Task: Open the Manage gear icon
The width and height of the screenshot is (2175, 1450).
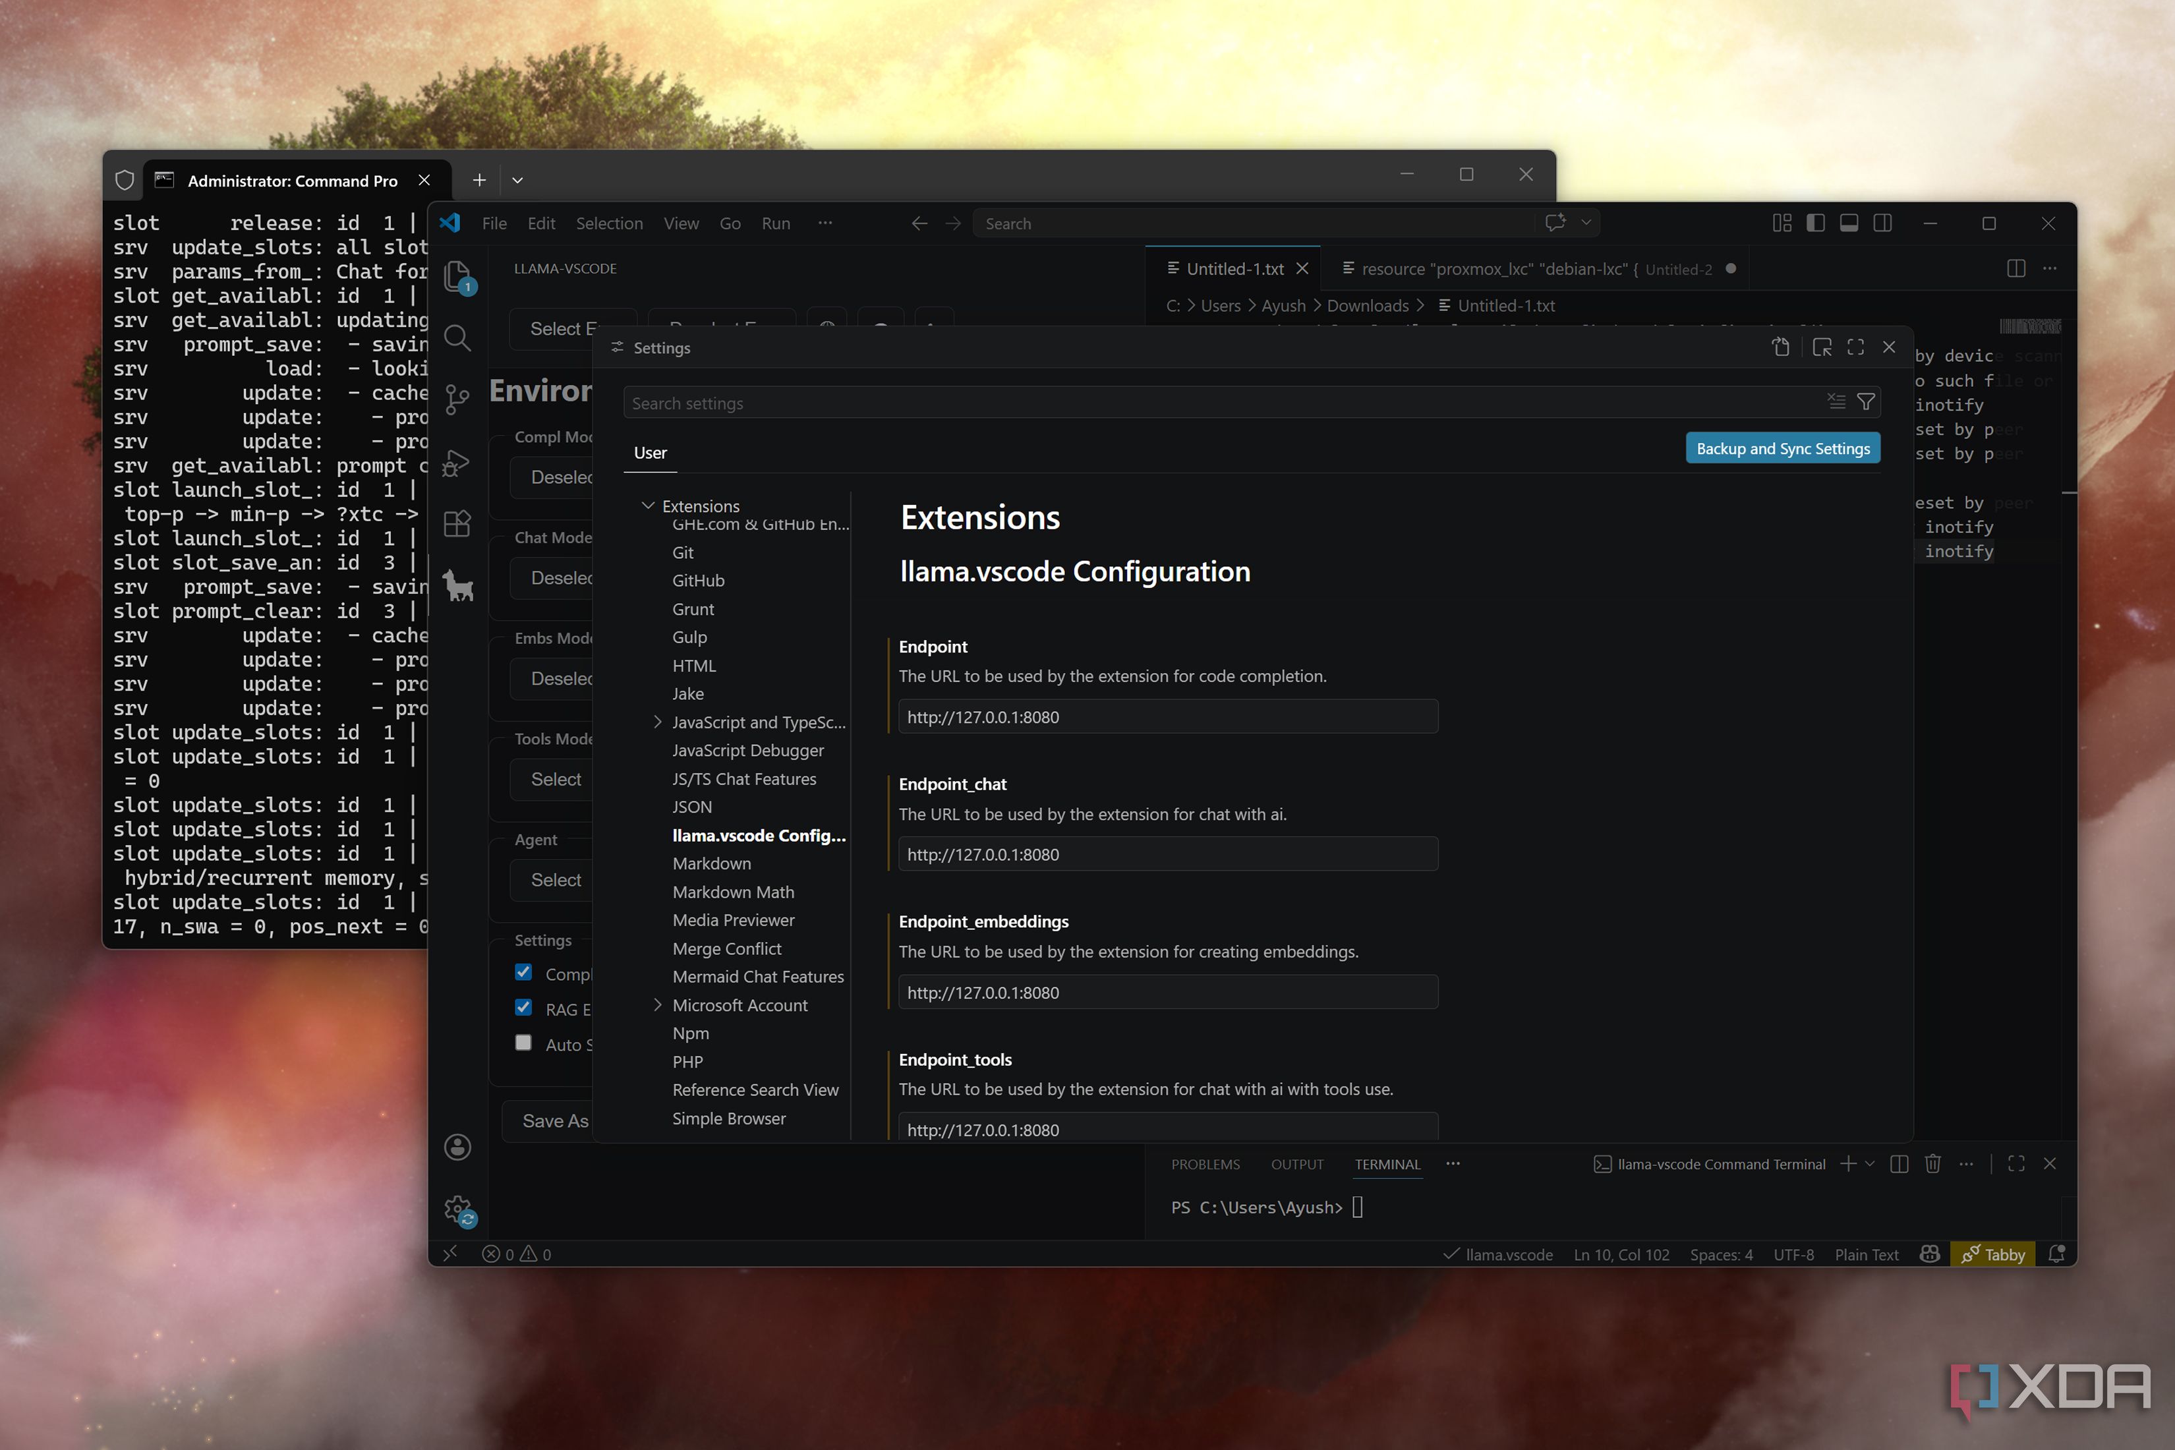Action: 458,1209
